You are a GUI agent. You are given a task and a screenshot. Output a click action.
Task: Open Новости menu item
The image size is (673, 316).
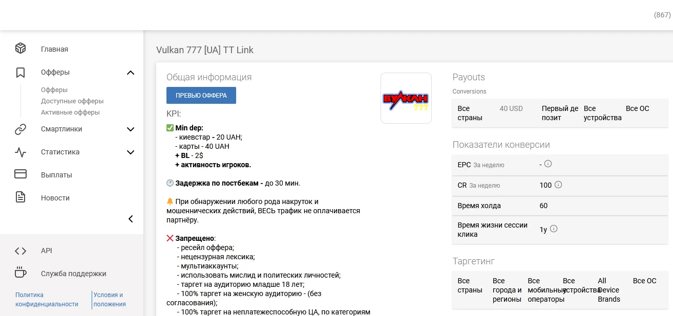coord(55,198)
